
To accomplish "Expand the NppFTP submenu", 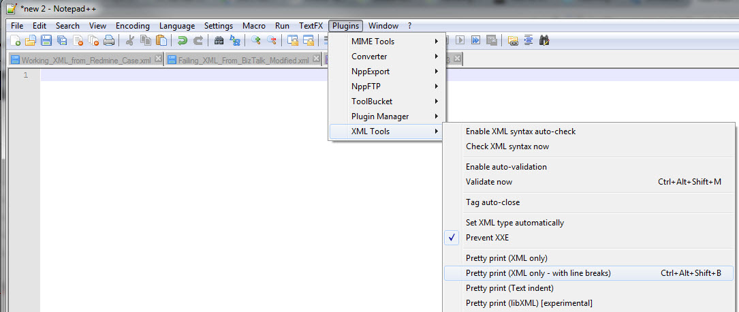I will [x=387, y=87].
